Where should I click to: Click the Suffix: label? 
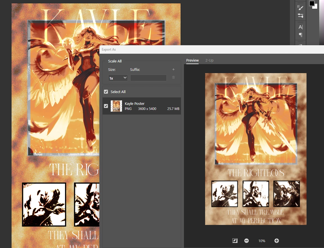135,70
